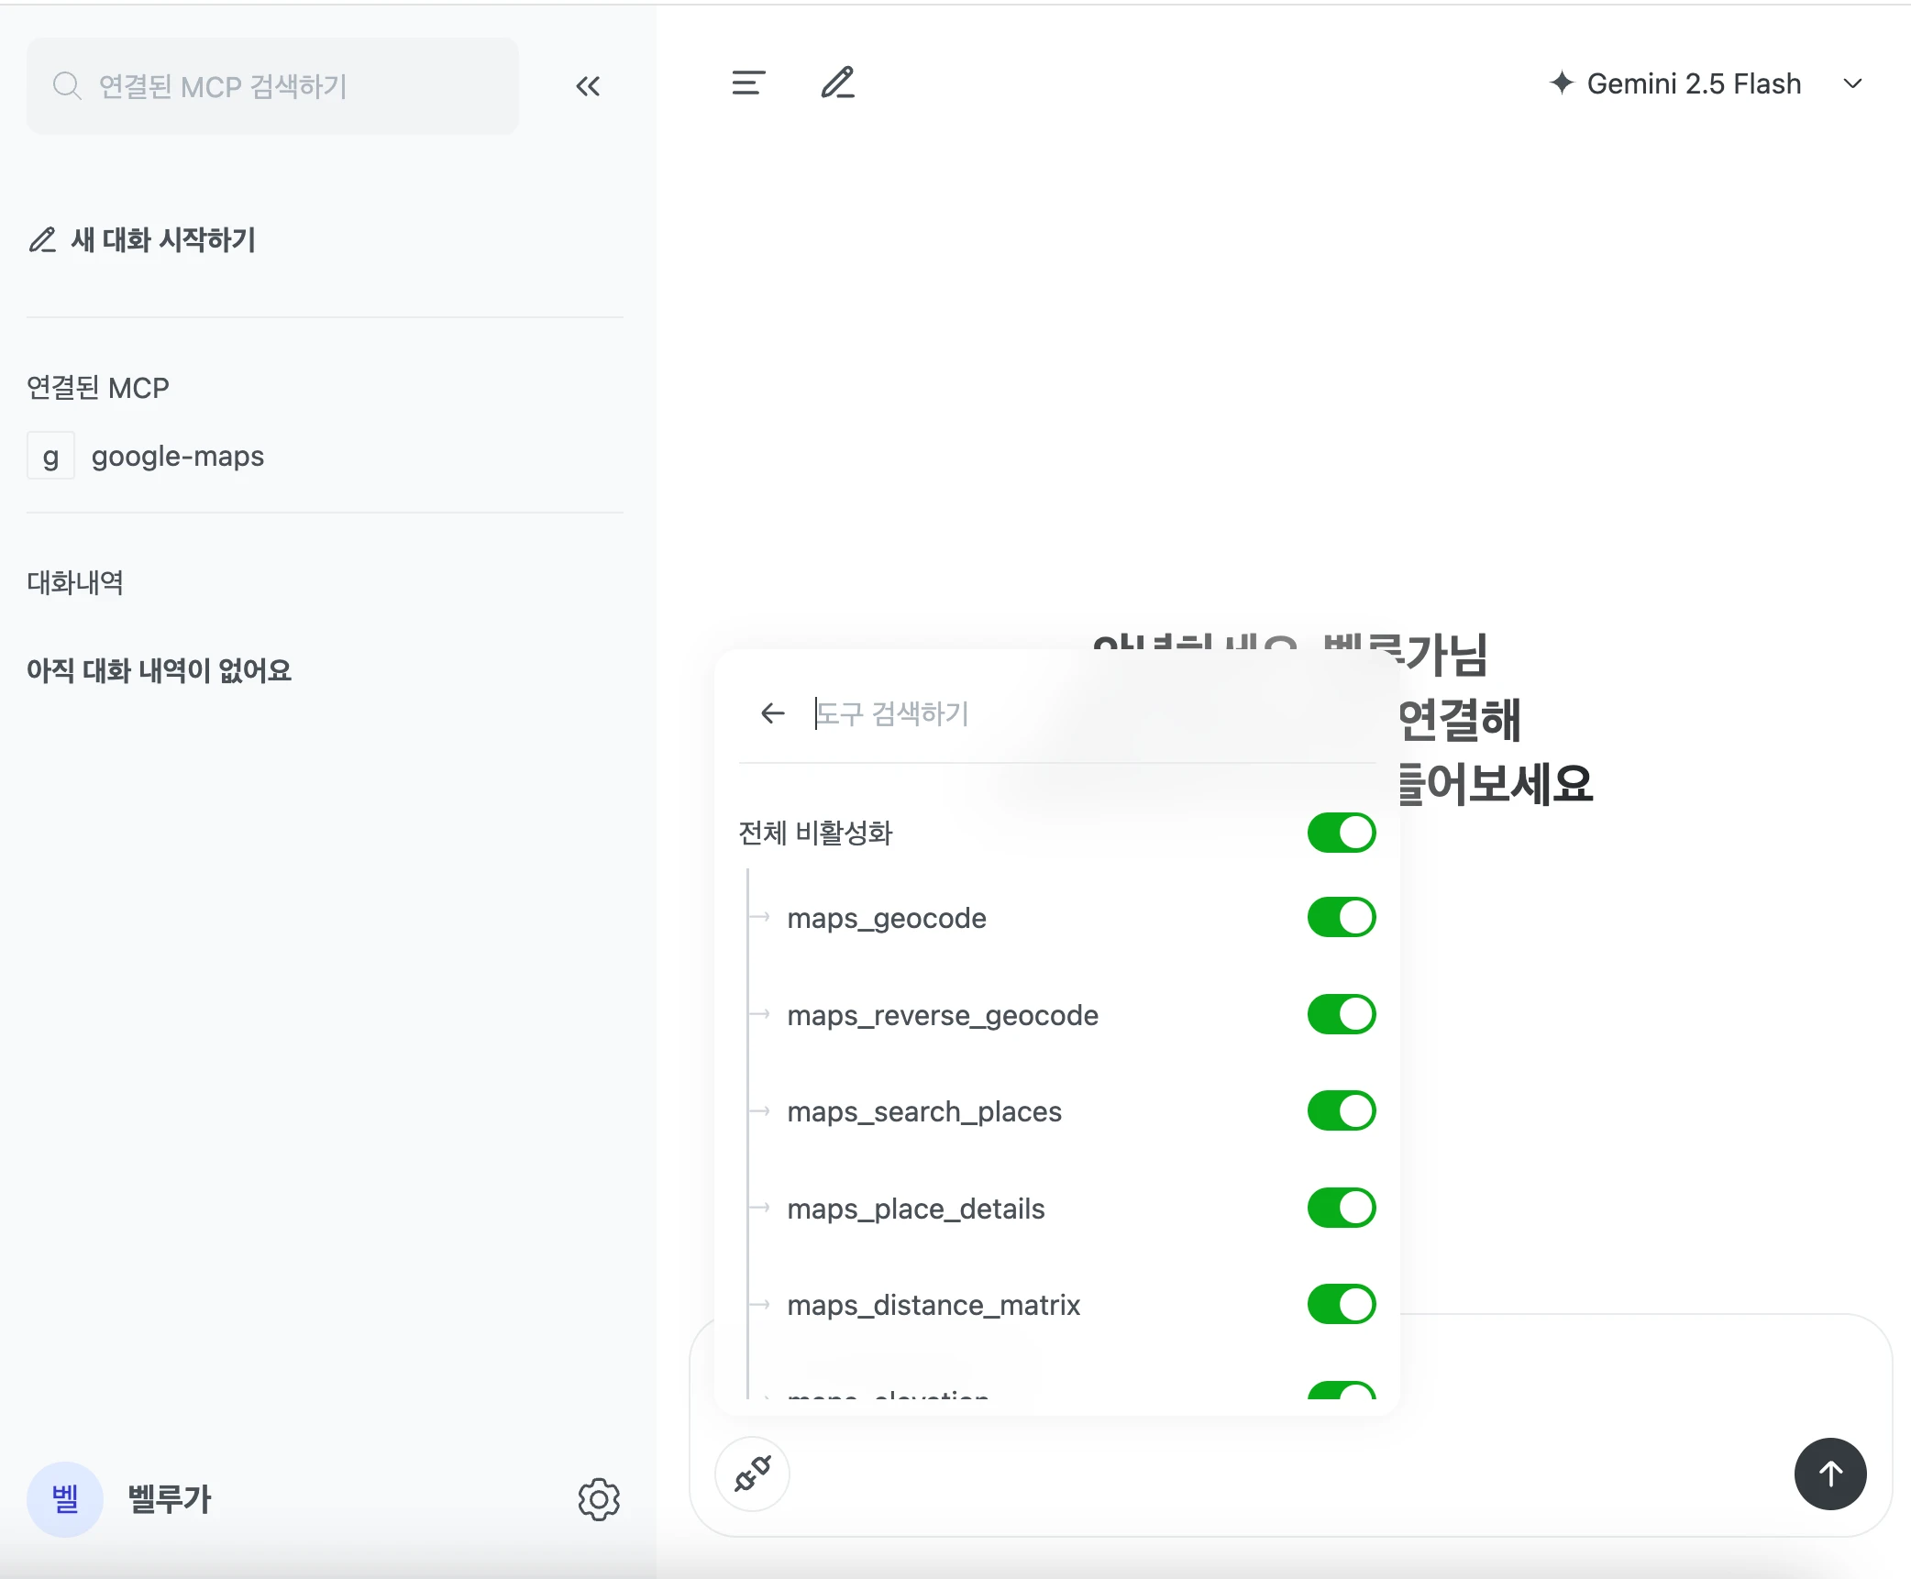This screenshot has height=1579, width=1911.
Task: Go back with arrow in tool panel
Action: 773,713
